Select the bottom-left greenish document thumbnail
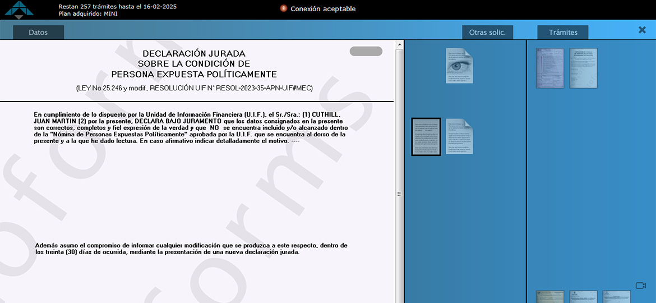This screenshot has height=303, width=656. (549, 296)
